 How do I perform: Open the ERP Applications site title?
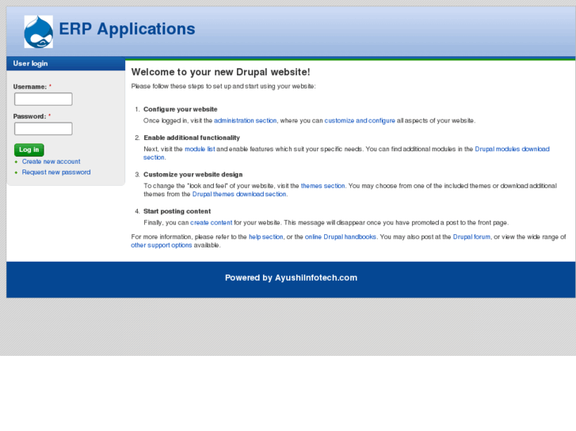(127, 29)
